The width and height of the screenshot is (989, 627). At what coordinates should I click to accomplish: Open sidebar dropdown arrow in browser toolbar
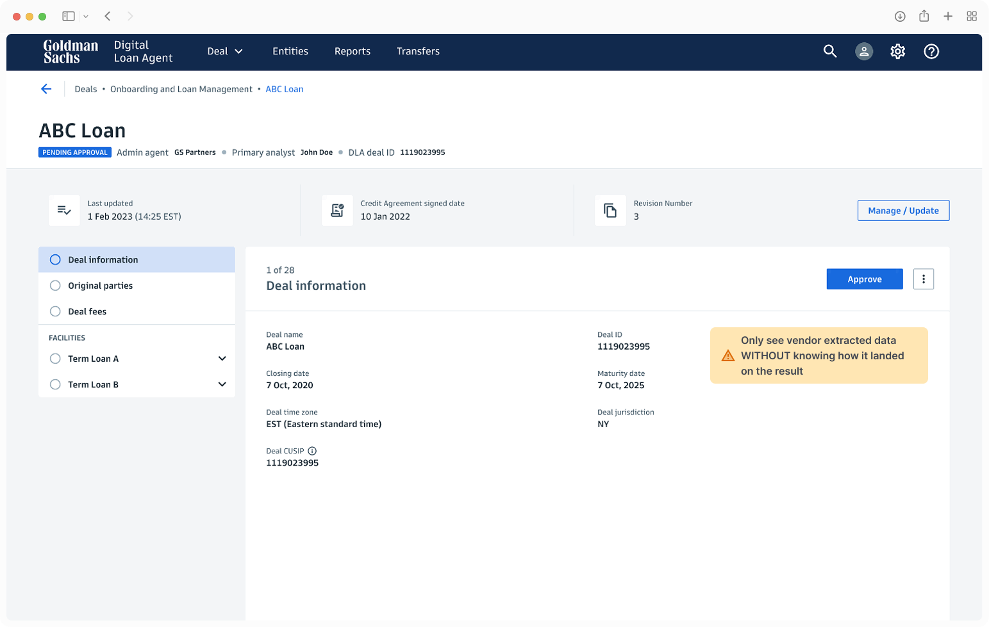[86, 17]
